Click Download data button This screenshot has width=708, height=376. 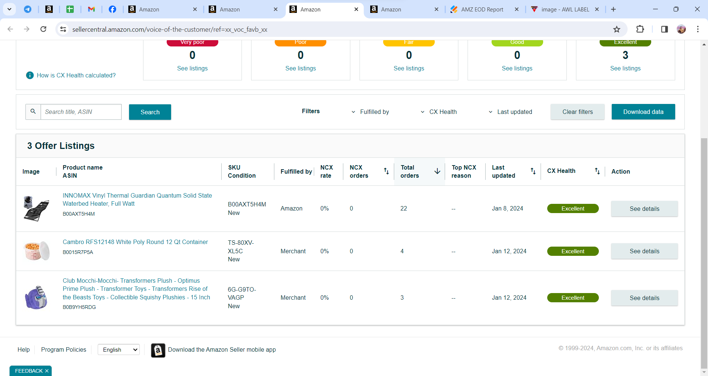pos(643,112)
